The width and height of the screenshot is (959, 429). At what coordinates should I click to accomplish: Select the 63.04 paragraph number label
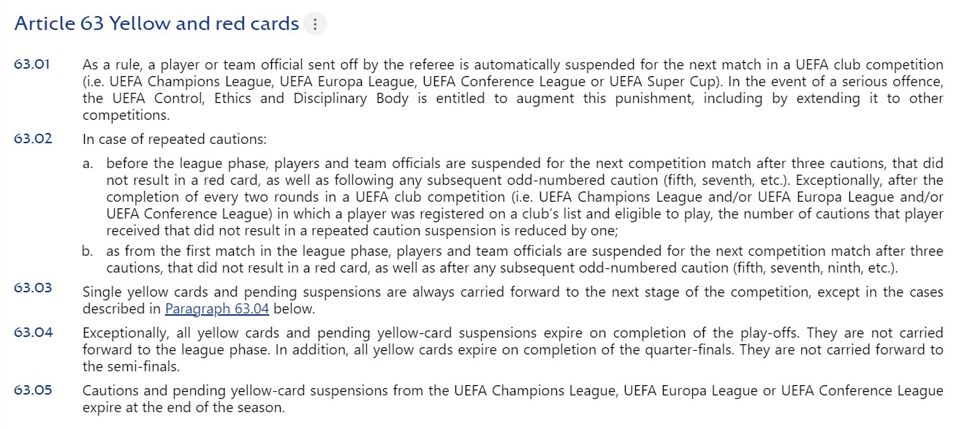pyautogui.click(x=34, y=333)
